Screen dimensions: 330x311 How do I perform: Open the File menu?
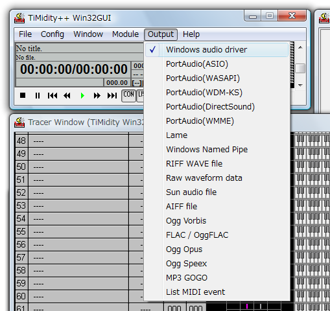pos(25,34)
